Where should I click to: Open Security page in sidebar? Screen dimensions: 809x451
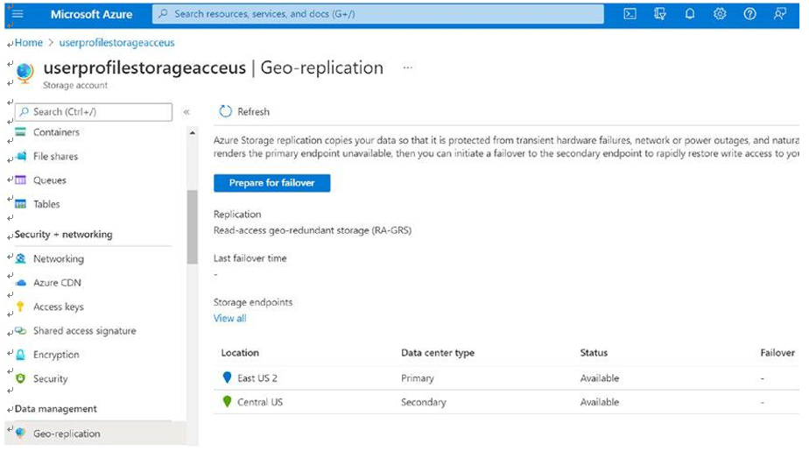pos(51,379)
